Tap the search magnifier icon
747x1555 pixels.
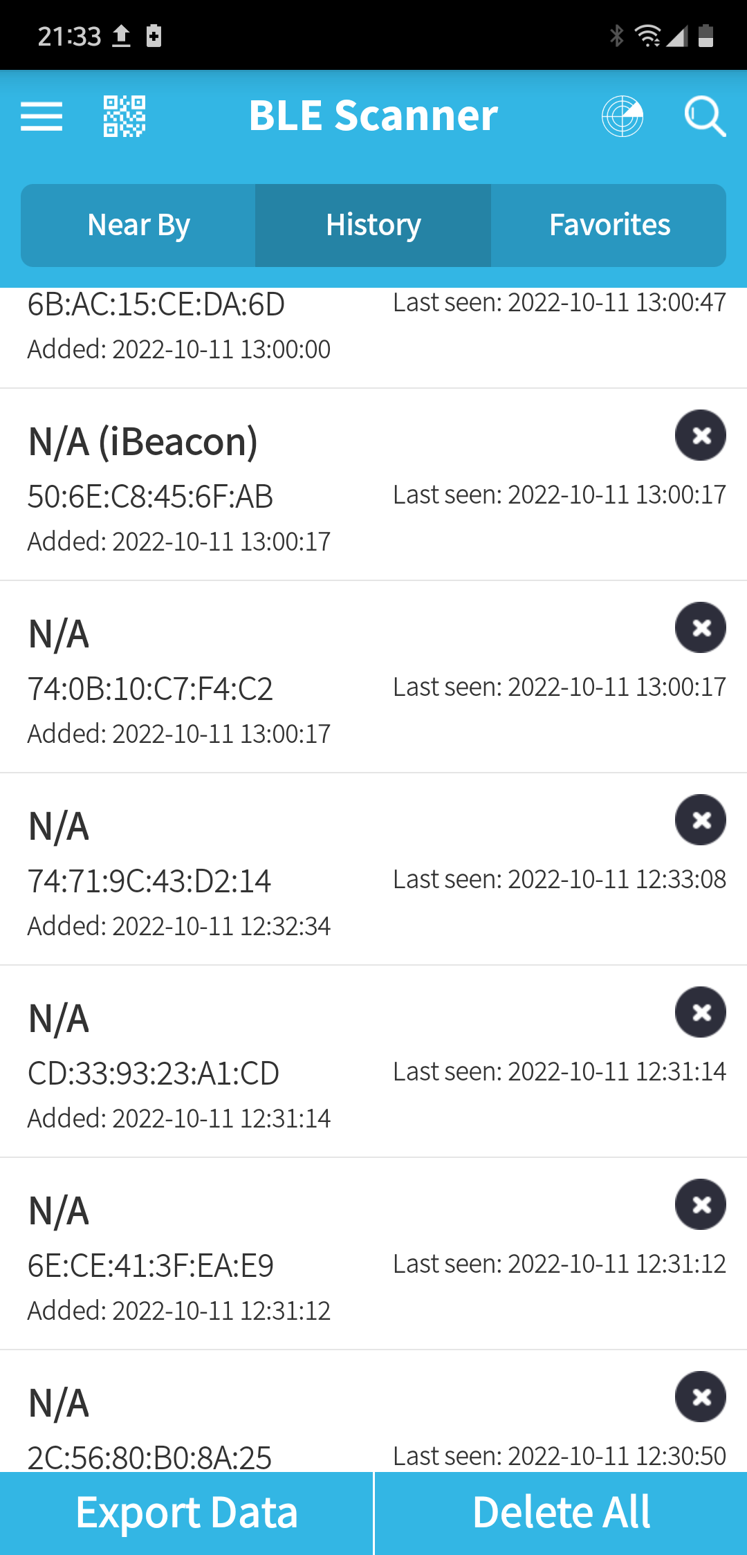(704, 116)
